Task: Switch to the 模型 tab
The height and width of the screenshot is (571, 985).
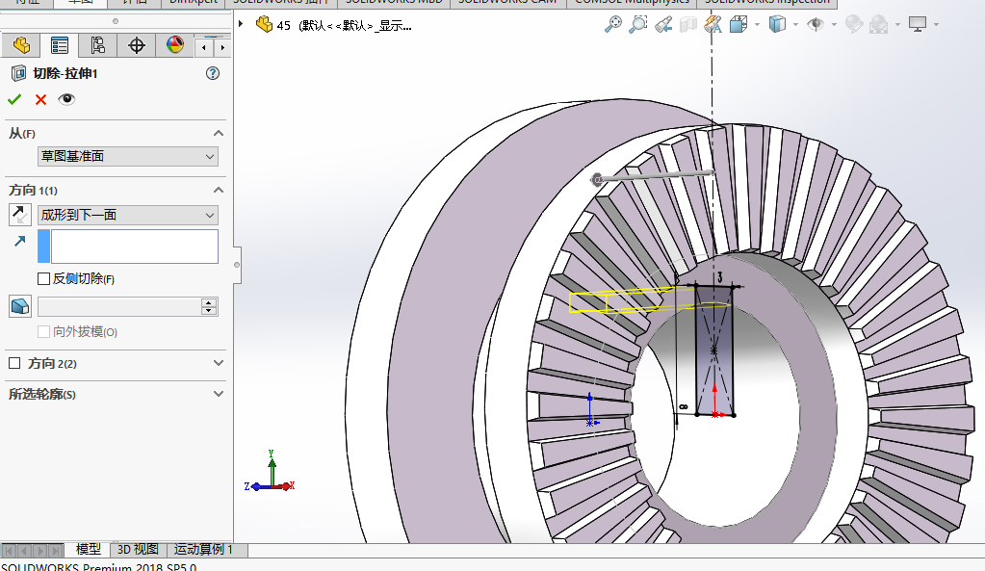Action: coord(88,550)
